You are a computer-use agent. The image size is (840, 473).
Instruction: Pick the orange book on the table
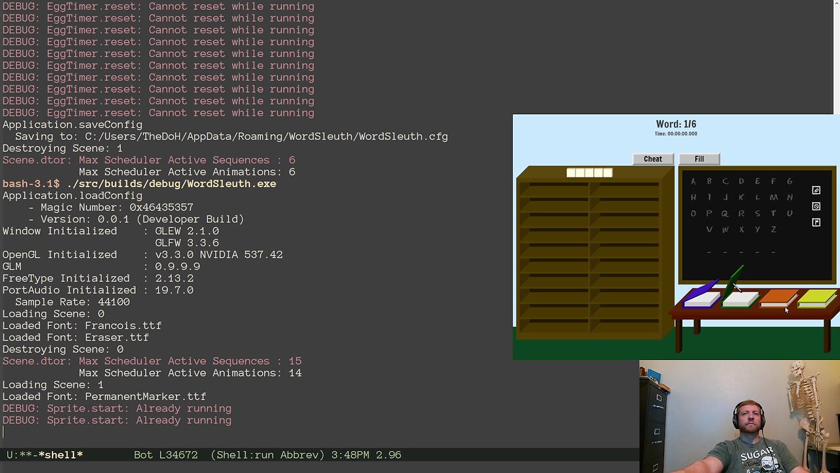[x=779, y=298]
